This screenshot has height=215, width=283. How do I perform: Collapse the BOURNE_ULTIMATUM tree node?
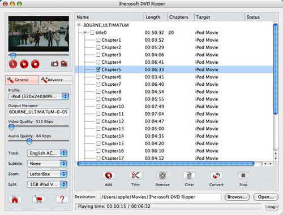[79, 25]
